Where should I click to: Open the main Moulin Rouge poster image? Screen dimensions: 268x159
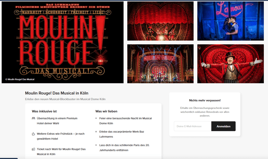[62, 42]
